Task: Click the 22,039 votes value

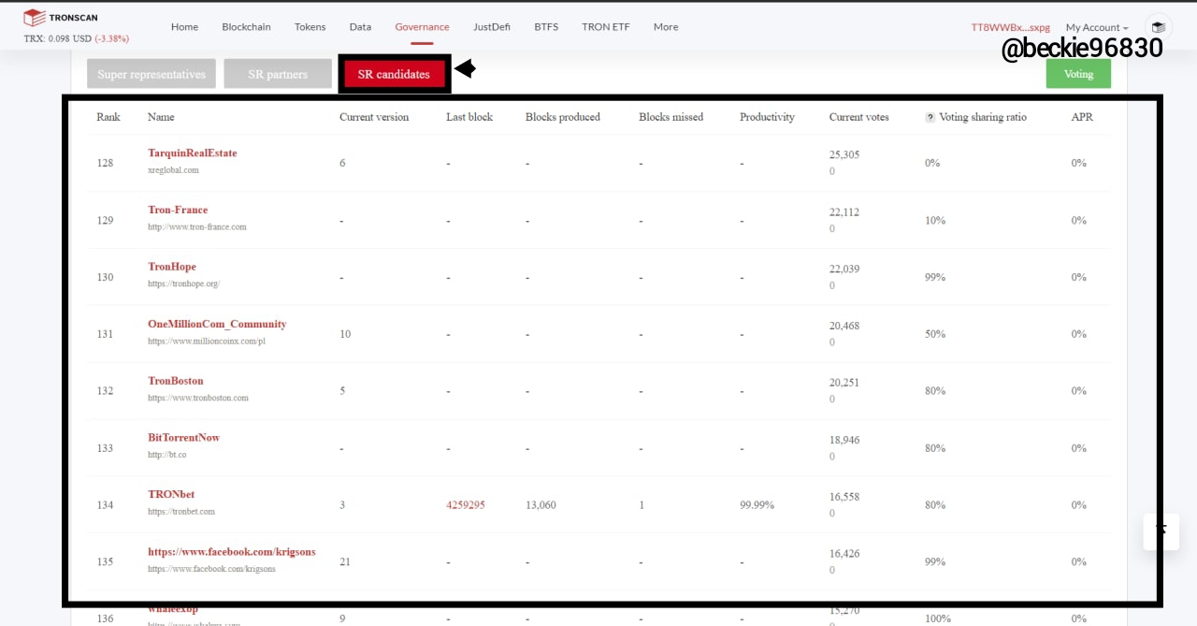Action: click(x=844, y=269)
